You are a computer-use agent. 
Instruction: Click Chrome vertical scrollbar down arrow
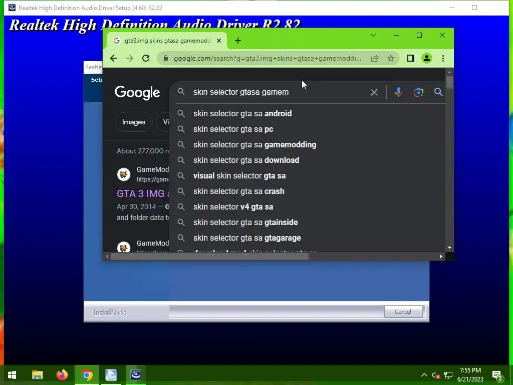pos(449,248)
